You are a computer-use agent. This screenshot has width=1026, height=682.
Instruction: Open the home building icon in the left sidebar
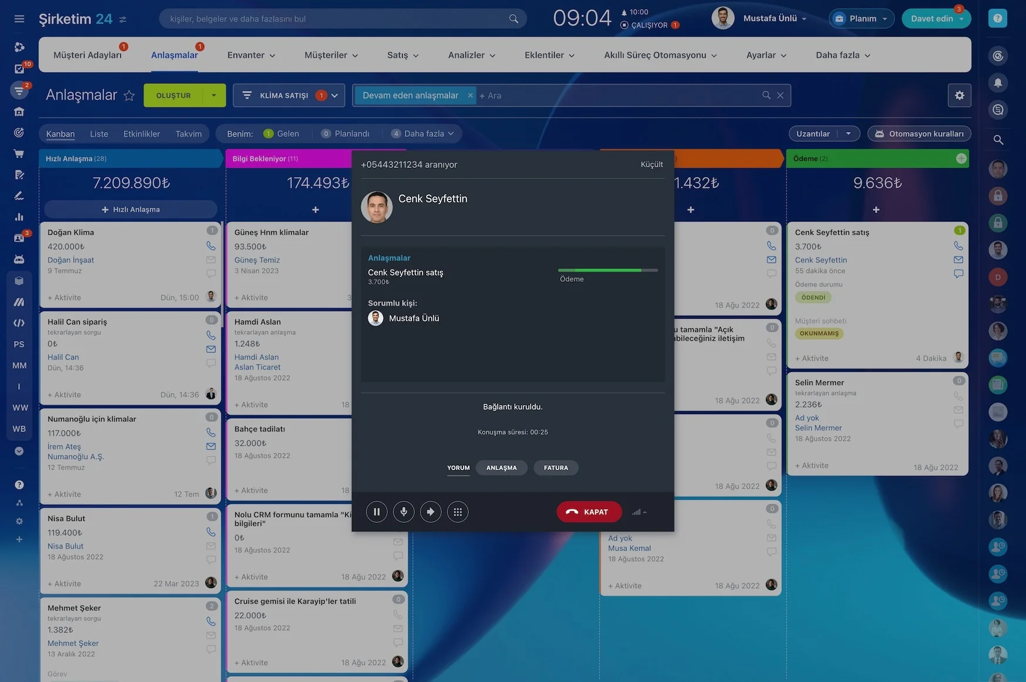coord(19,112)
